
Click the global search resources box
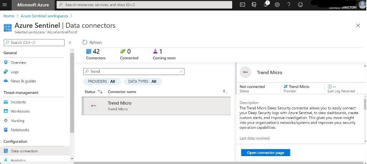pyautogui.click(x=144, y=5)
